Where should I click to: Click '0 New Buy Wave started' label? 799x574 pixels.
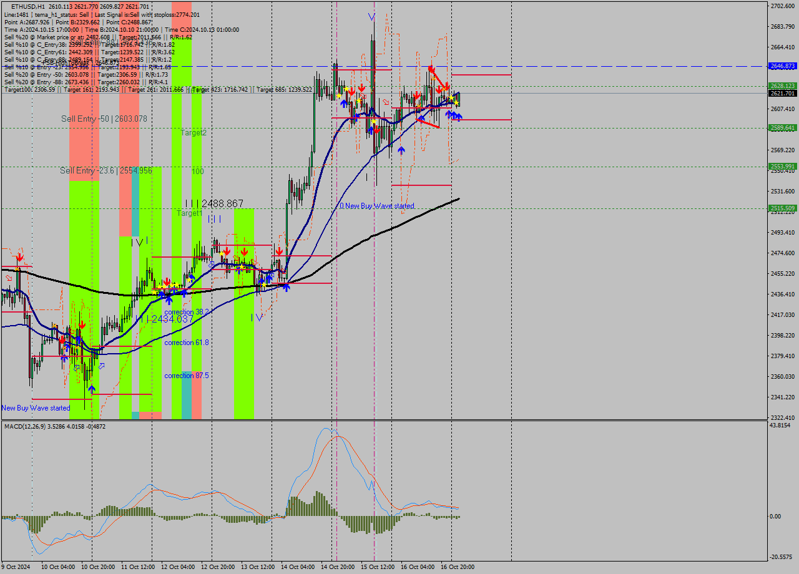376,206
